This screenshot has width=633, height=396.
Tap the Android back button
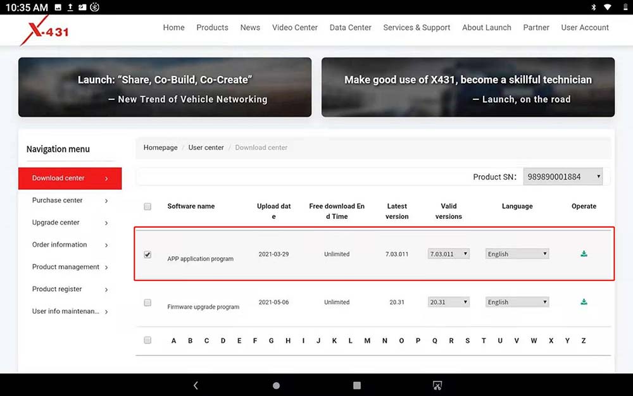click(x=196, y=385)
